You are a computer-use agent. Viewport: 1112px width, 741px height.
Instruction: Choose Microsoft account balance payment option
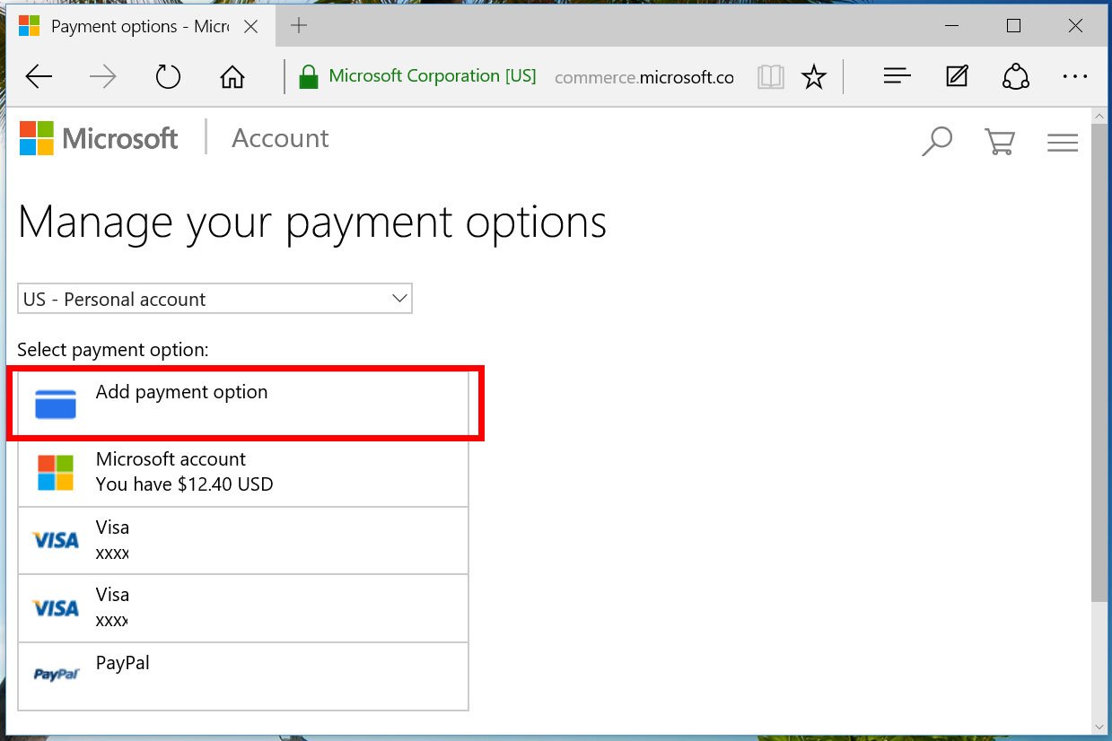tap(243, 473)
